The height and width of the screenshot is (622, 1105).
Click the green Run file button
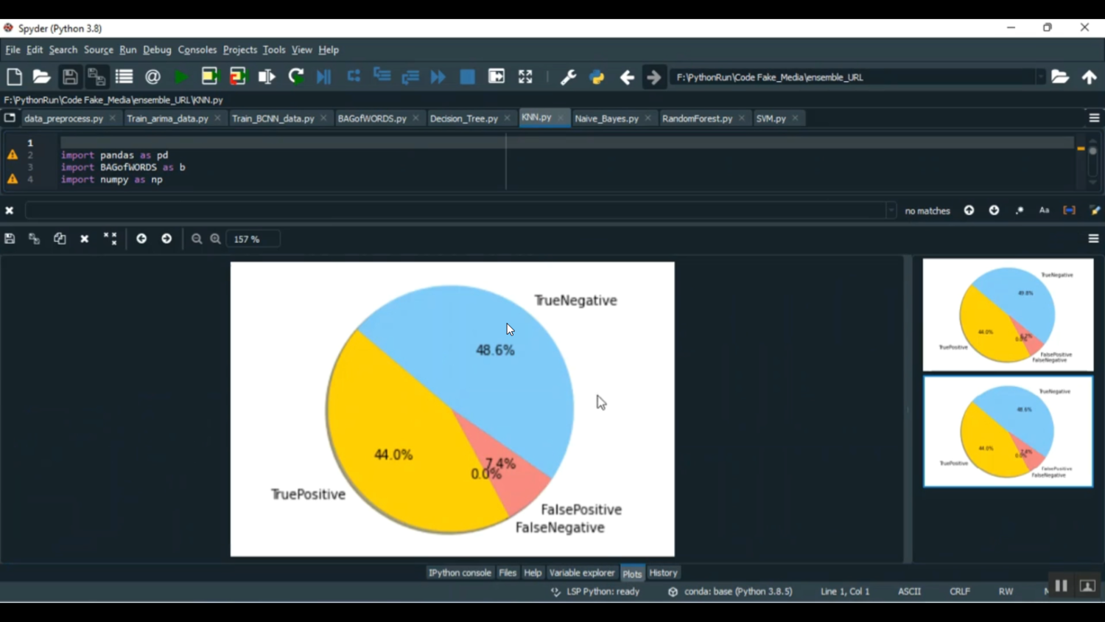click(180, 77)
